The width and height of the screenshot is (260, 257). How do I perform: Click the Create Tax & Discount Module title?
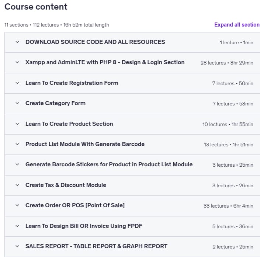click(x=66, y=185)
